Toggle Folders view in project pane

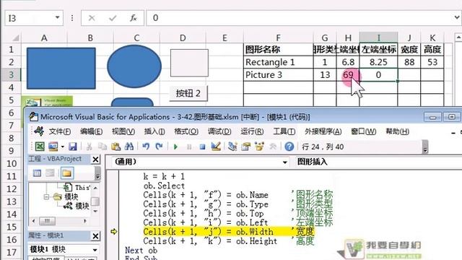coord(67,173)
